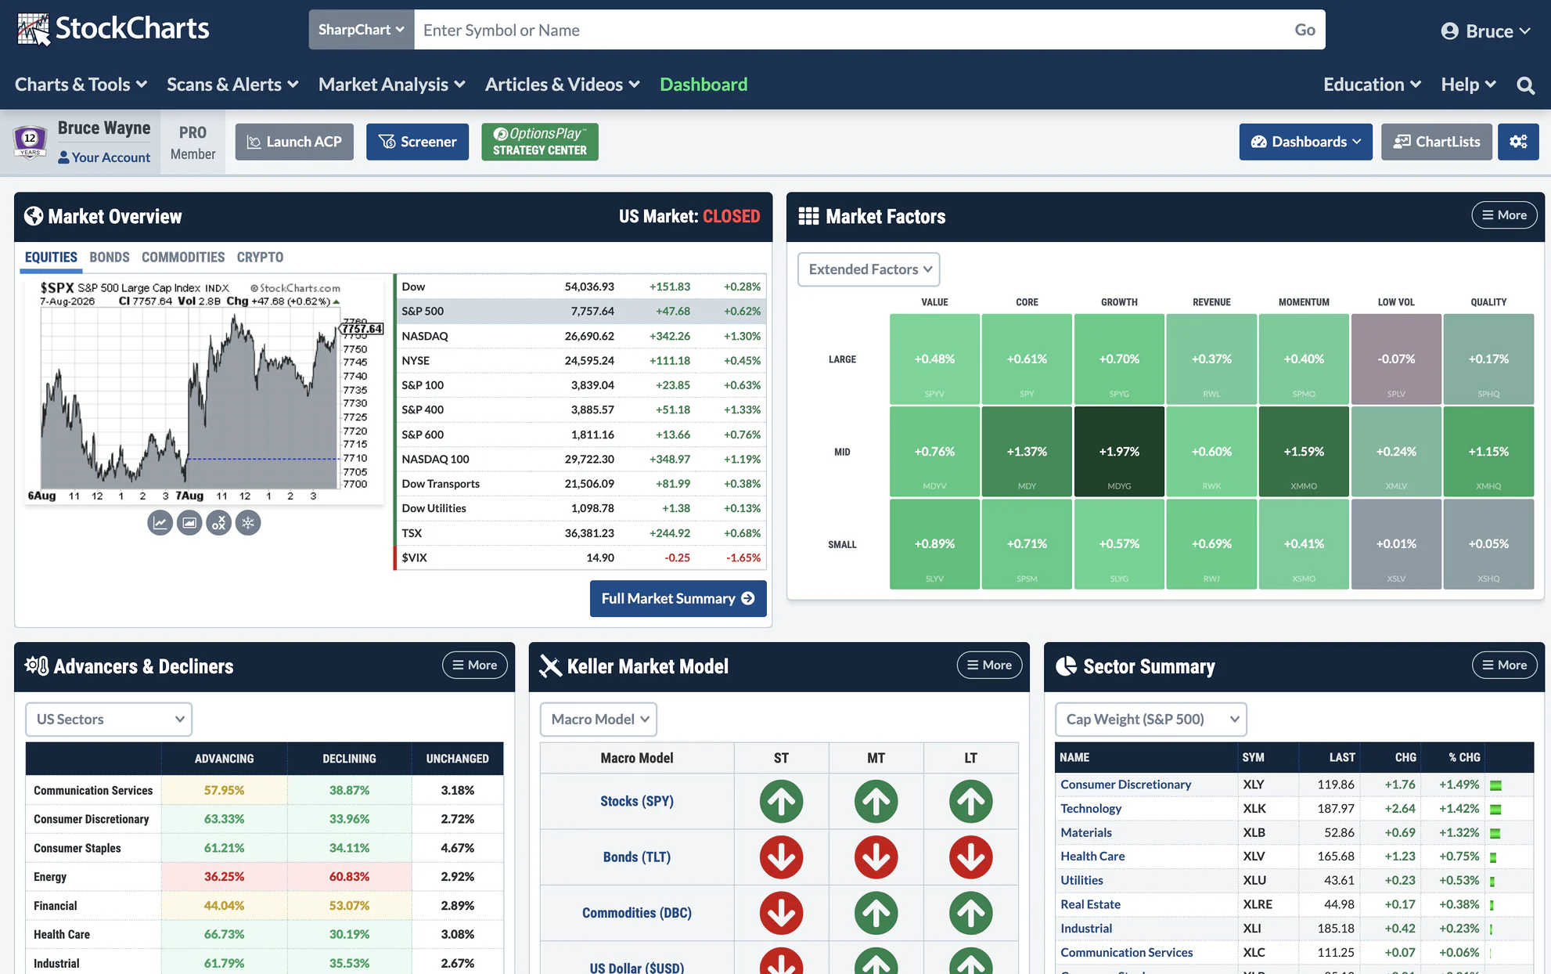Open the SharpChart chart-type dropdown

coord(362,30)
